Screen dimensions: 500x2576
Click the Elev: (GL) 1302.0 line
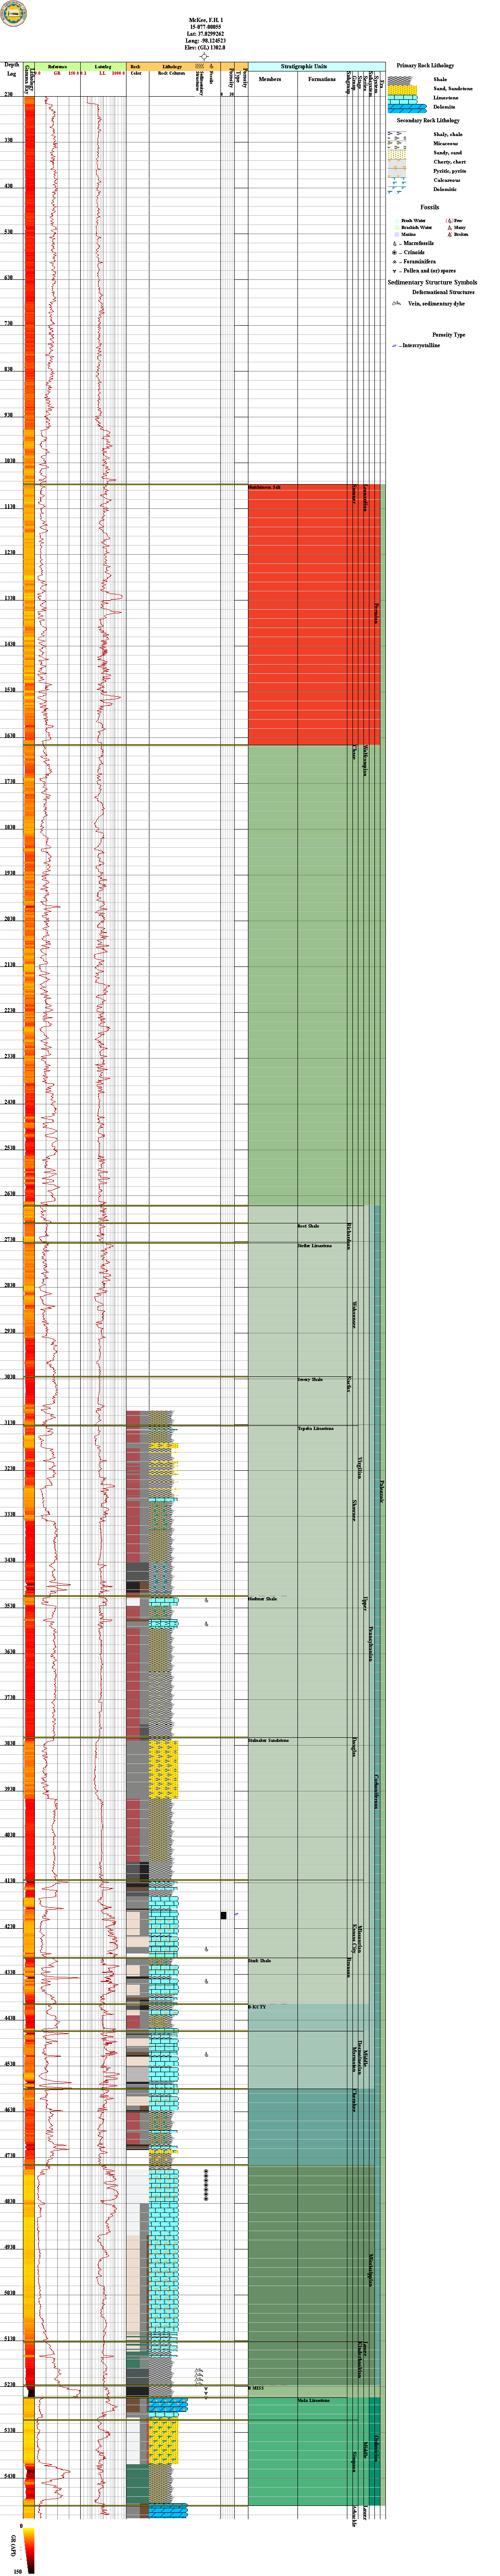pyautogui.click(x=205, y=47)
